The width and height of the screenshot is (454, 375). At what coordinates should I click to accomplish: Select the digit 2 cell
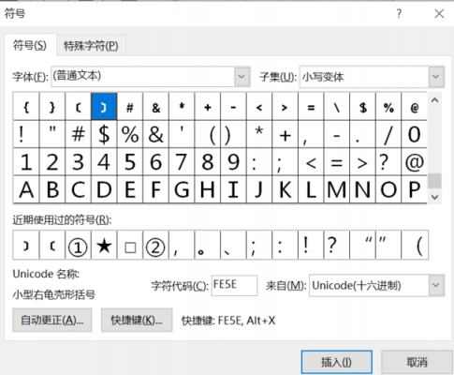pyautogui.click(x=52, y=162)
